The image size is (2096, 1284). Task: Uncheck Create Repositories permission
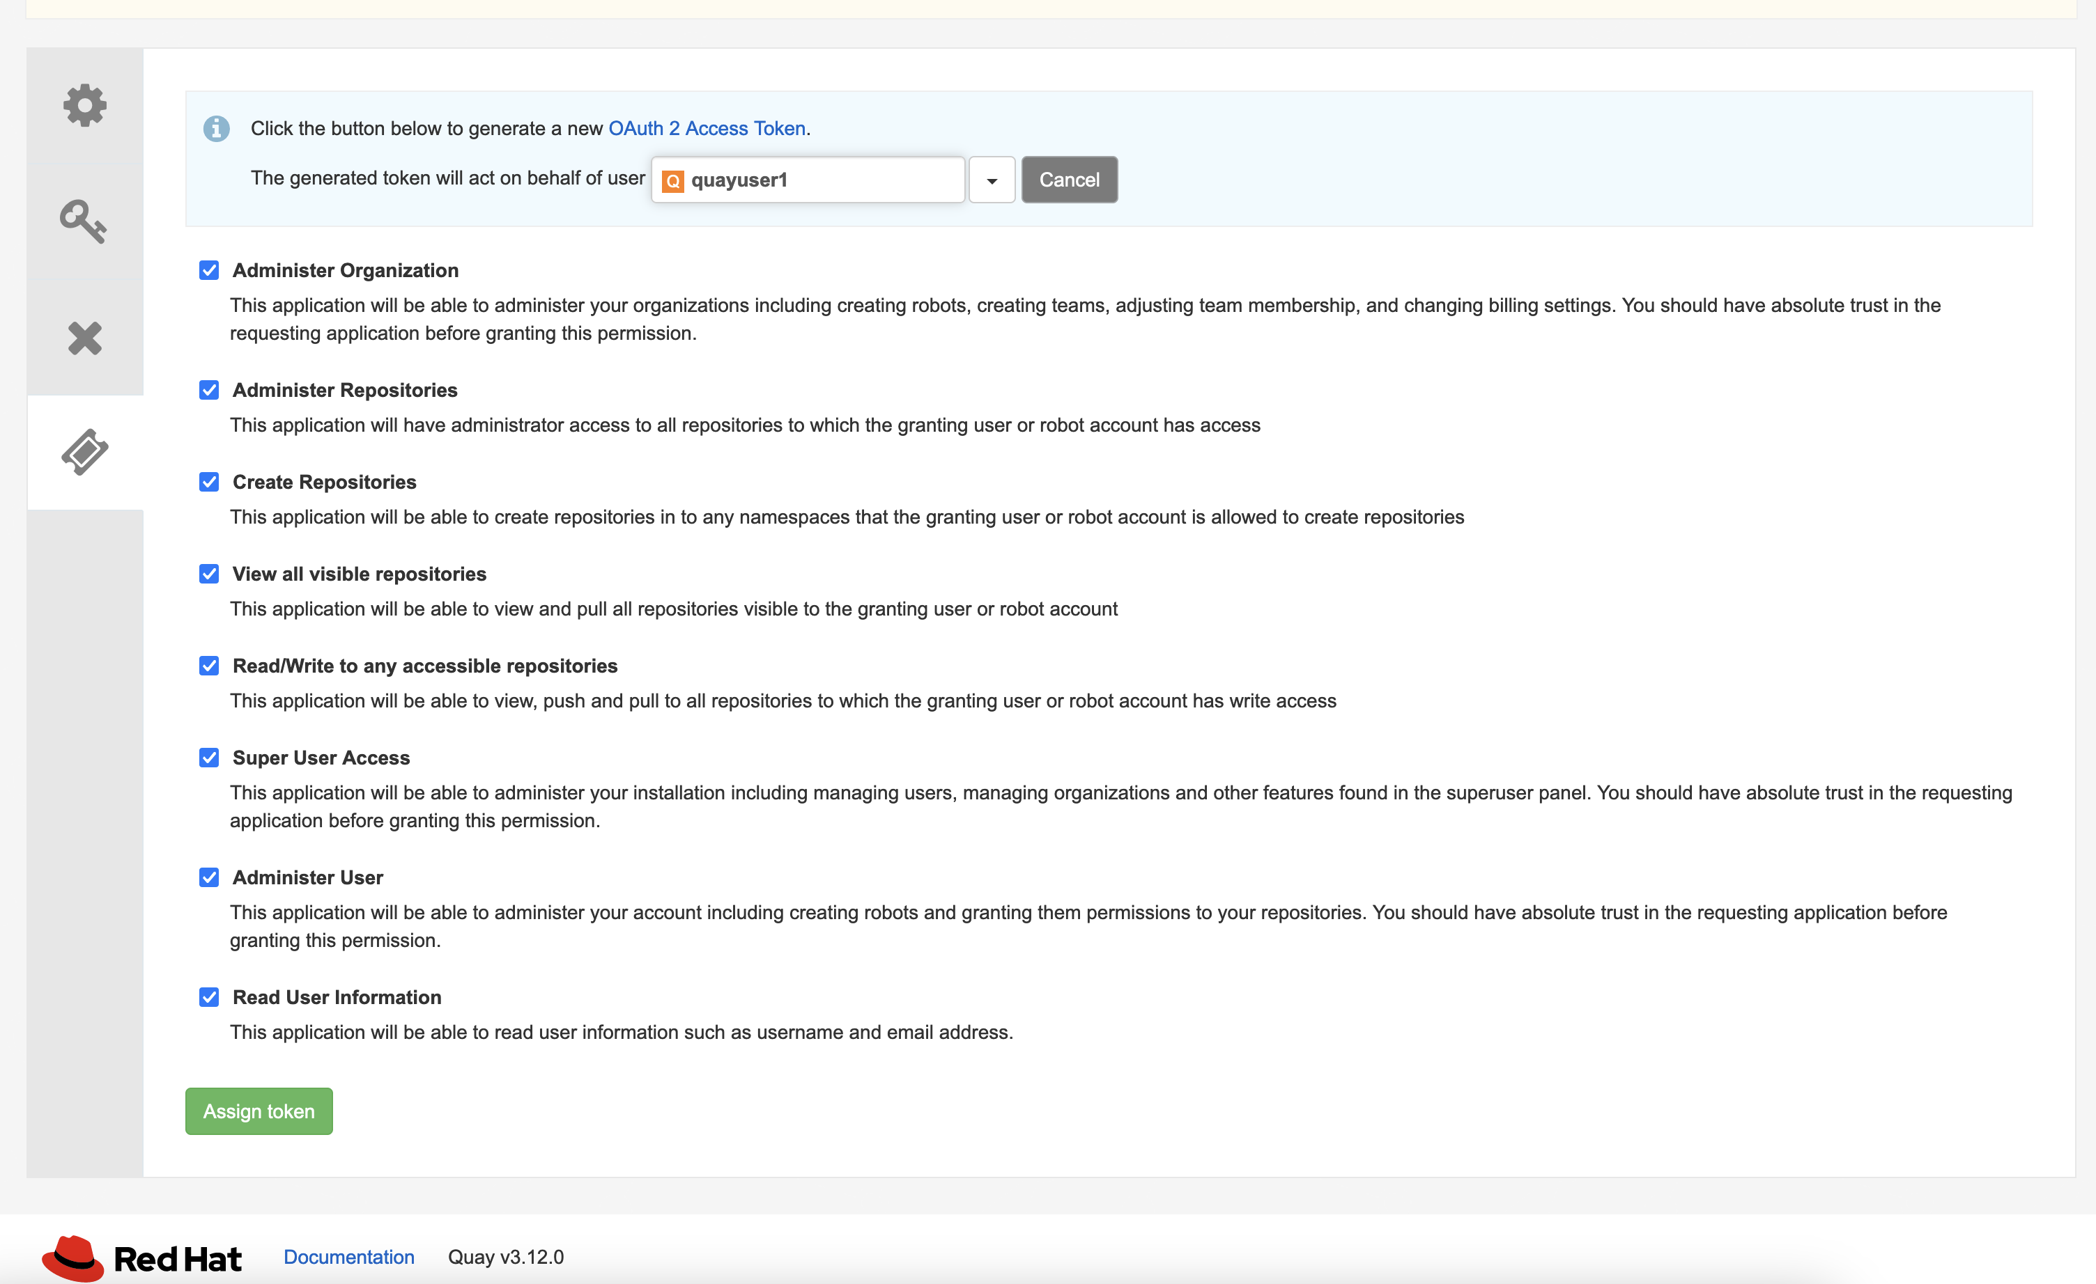tap(209, 482)
